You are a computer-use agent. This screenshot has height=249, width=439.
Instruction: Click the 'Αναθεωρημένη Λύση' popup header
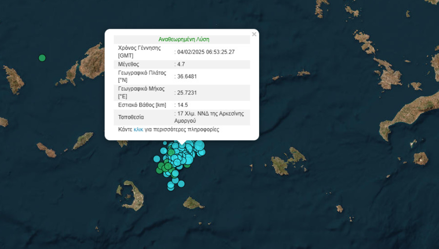click(184, 39)
